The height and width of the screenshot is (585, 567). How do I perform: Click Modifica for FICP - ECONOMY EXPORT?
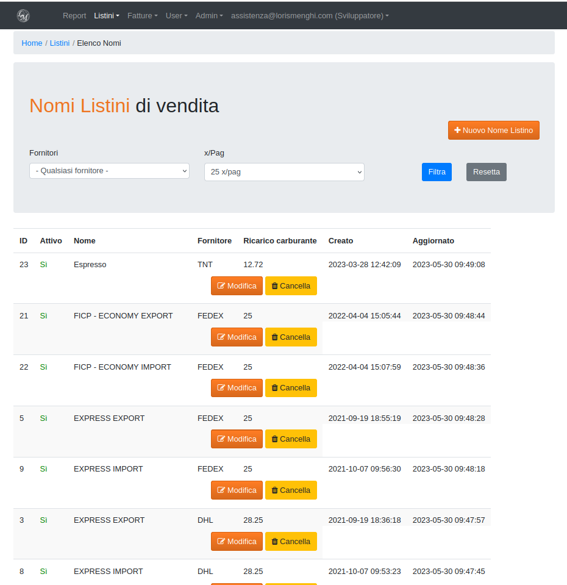tap(237, 337)
